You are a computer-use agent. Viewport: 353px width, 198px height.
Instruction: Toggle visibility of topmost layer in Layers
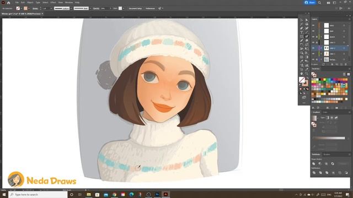pos(313,25)
